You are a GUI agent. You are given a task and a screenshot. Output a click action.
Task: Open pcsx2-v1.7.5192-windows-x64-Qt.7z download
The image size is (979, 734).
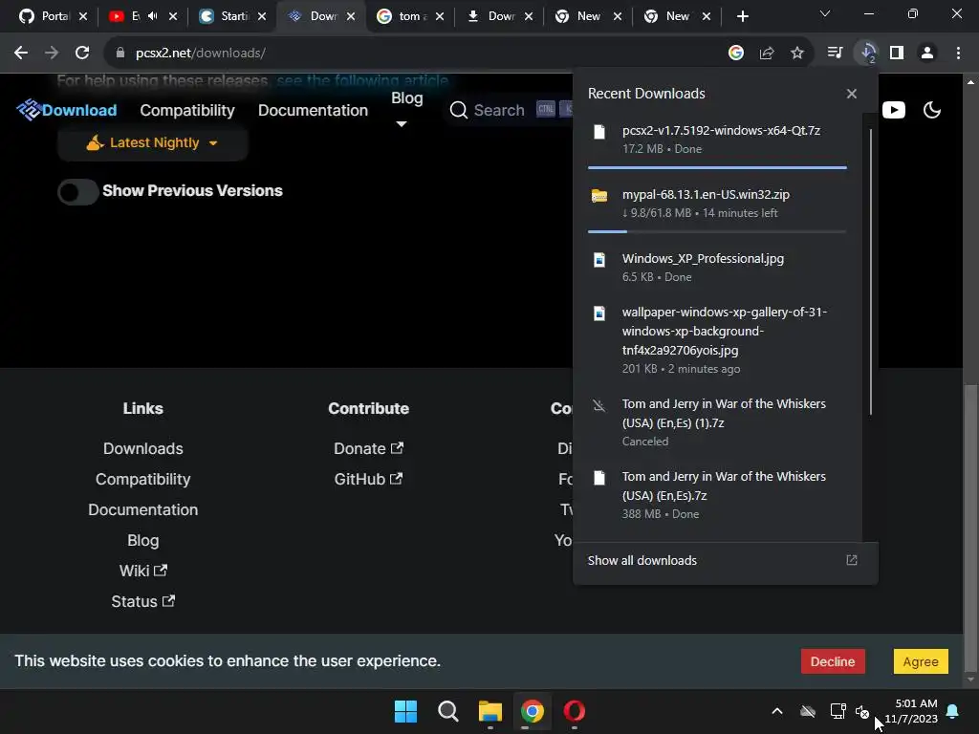coord(717,140)
